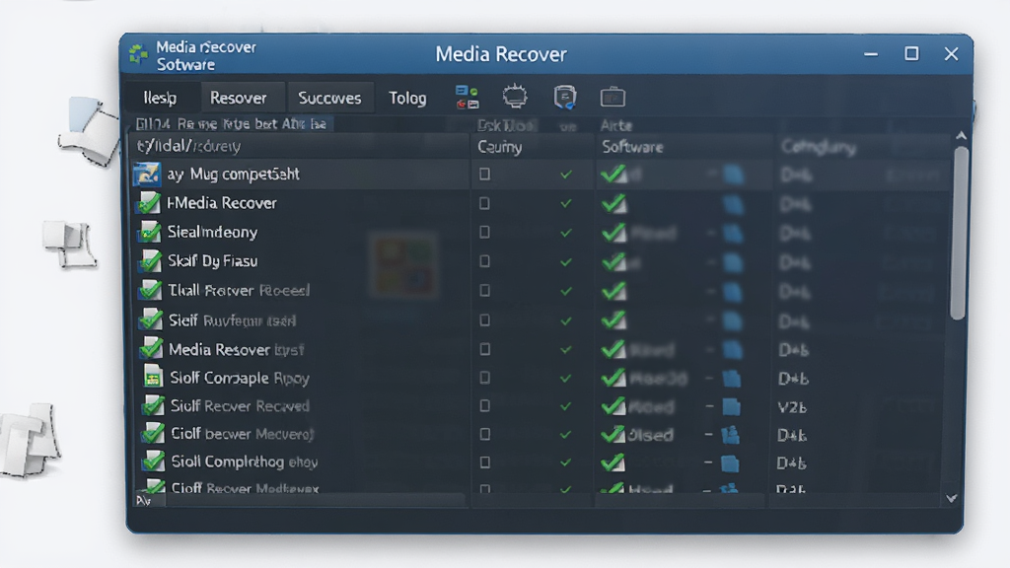Tick Cauiny checkbox for 'ay Mug competSaht'

point(484,174)
